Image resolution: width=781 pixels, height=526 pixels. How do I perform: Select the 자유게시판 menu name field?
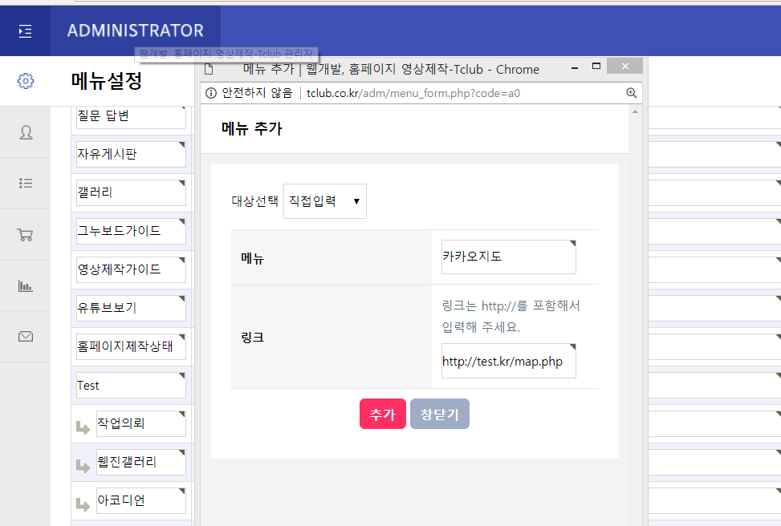click(x=131, y=154)
